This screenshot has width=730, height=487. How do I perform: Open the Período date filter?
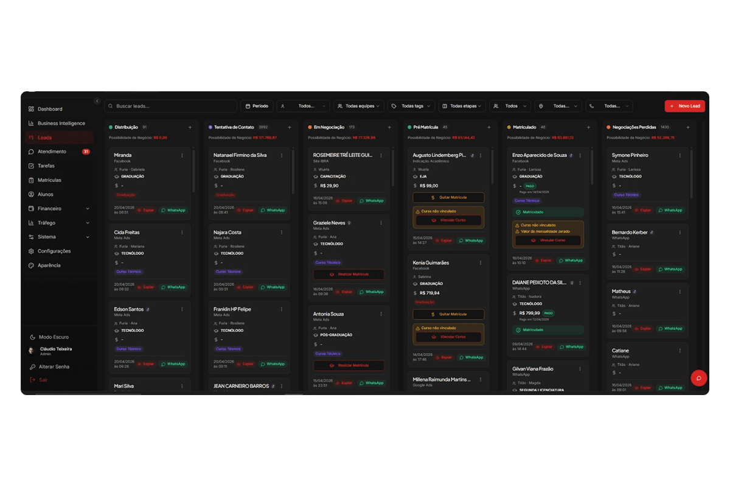tap(257, 106)
